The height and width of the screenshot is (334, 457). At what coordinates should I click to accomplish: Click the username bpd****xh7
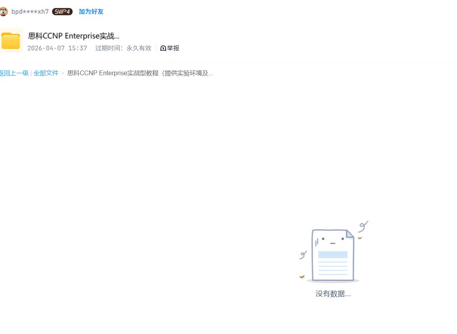30,11
